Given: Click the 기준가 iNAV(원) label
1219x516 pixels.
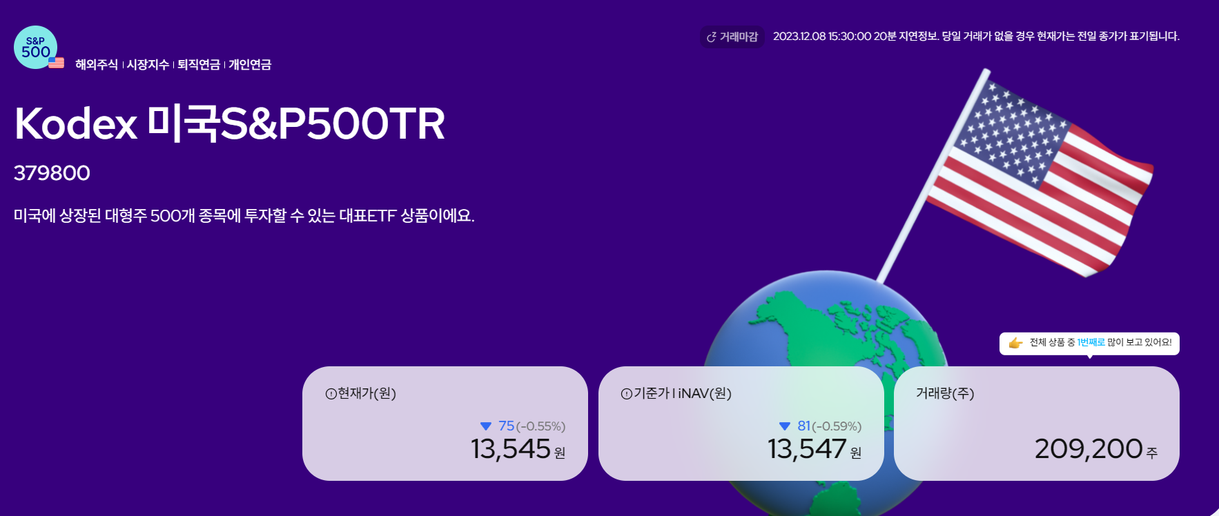Looking at the screenshot, I should (682, 393).
